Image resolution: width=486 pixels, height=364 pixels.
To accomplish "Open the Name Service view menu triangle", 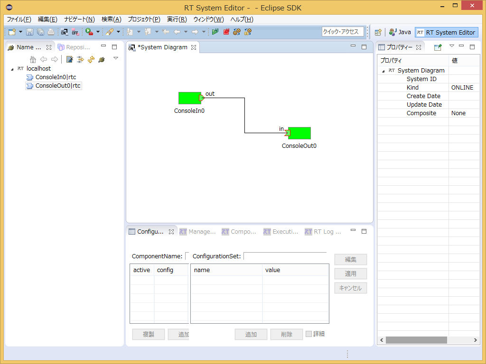I will 116,58.
